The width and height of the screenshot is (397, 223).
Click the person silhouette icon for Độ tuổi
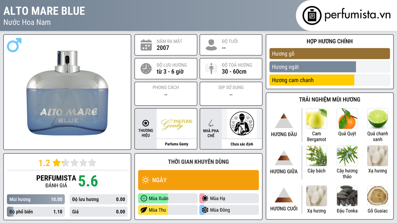[x=211, y=45]
